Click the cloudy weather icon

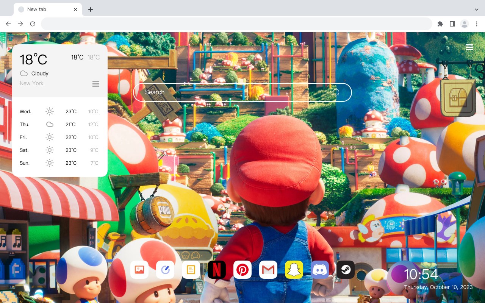24,73
